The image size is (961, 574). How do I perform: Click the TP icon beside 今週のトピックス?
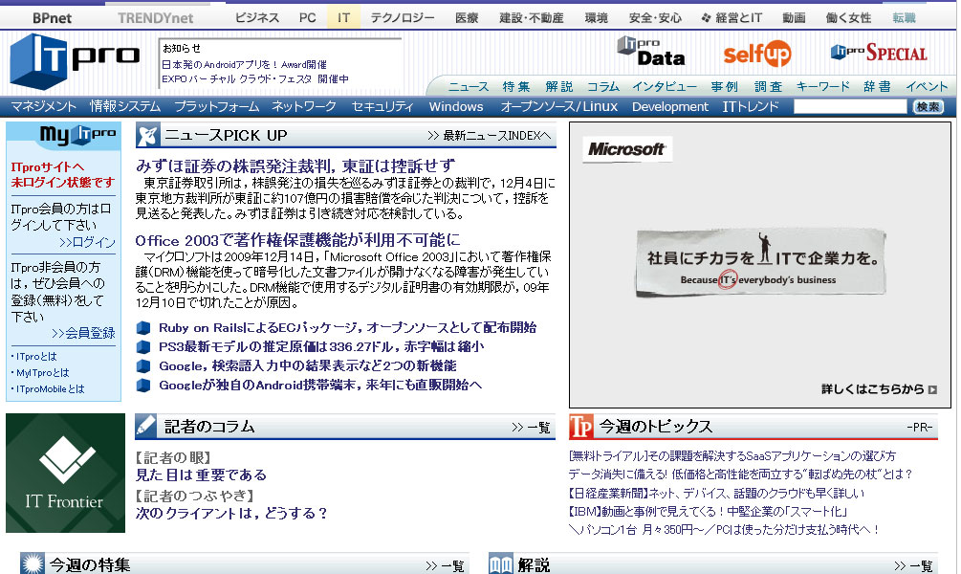581,426
